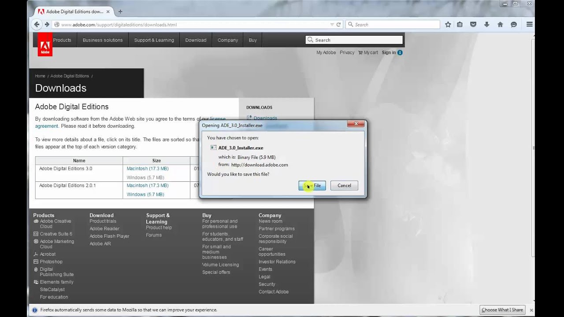Image resolution: width=564 pixels, height=317 pixels.
Task: Click the Size column header
Action: coord(156,161)
